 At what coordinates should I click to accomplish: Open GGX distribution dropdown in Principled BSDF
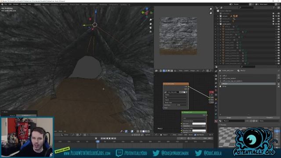194,118
